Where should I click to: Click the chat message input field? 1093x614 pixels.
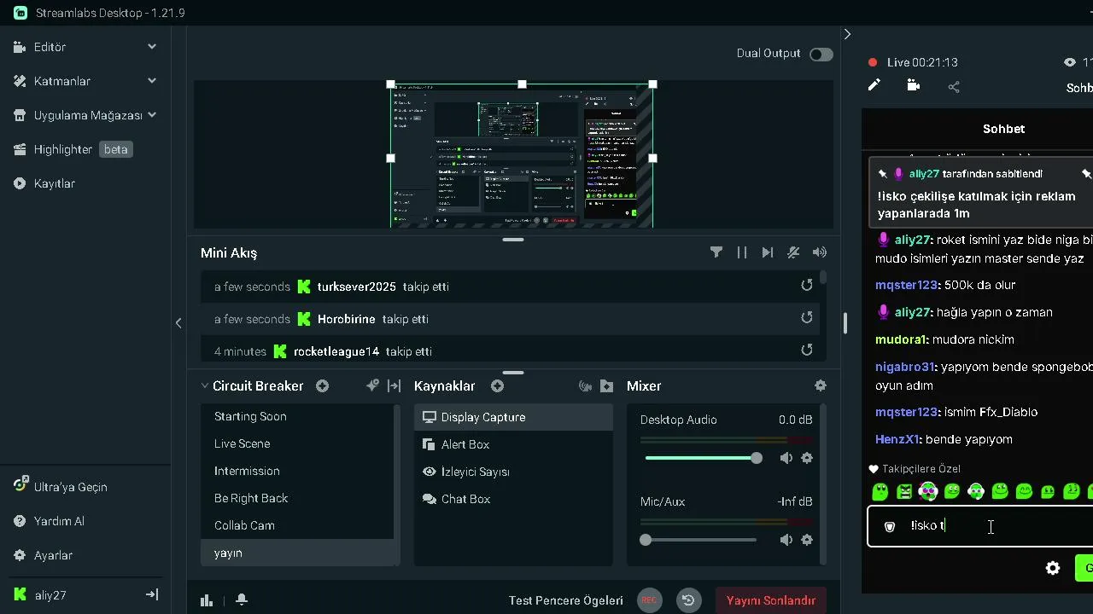pyautogui.click(x=980, y=526)
